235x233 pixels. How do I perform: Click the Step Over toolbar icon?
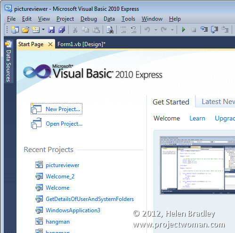(x=215, y=29)
